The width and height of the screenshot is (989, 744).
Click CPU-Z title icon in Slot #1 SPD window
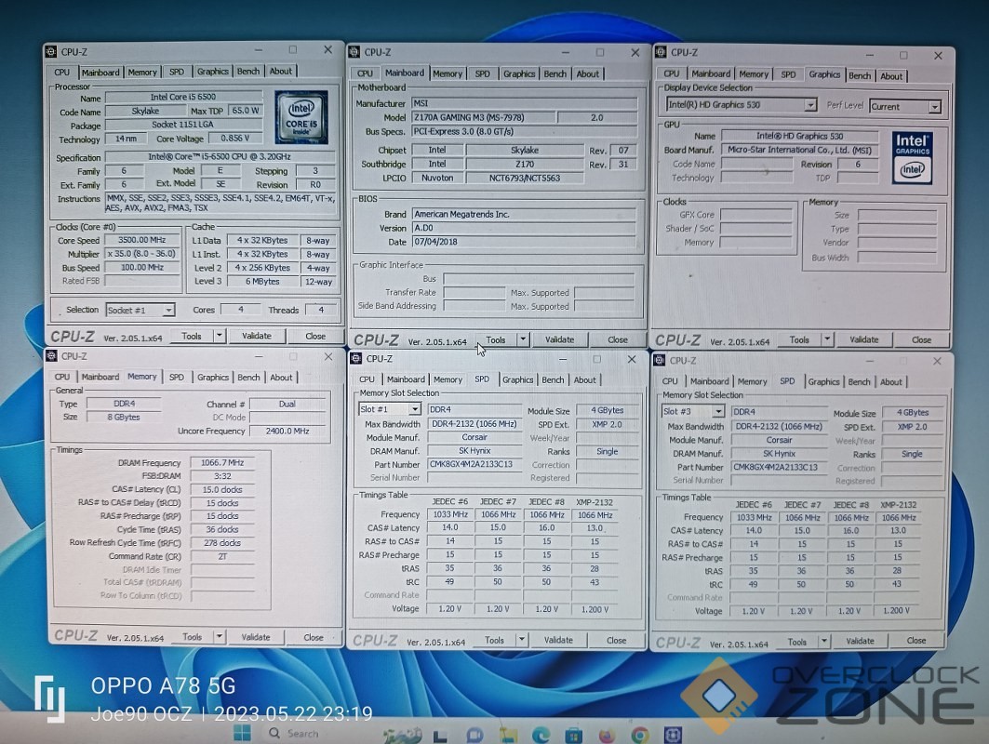click(x=356, y=358)
